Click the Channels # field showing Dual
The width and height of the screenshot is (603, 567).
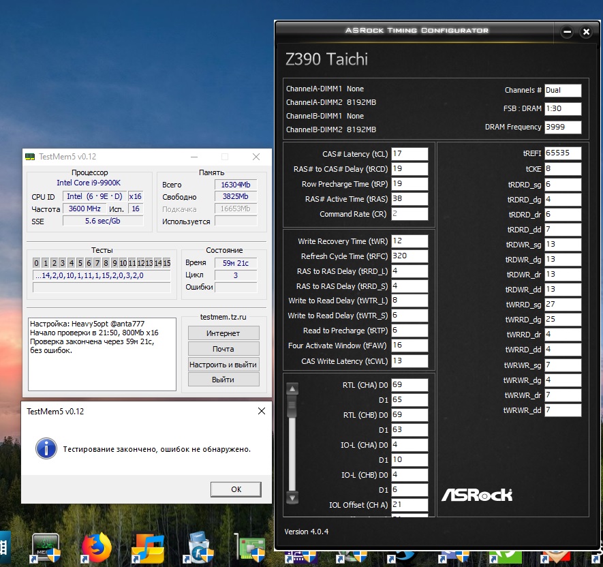point(563,90)
